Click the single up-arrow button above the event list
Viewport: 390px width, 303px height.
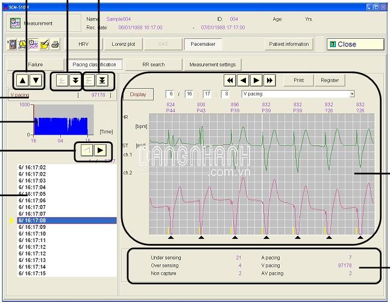pos(23,80)
